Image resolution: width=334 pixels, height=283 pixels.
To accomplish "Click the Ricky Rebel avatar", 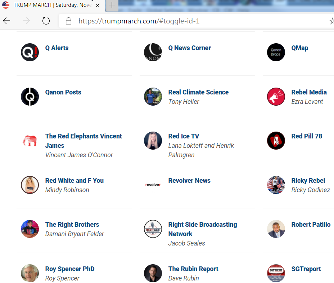I will click(276, 185).
